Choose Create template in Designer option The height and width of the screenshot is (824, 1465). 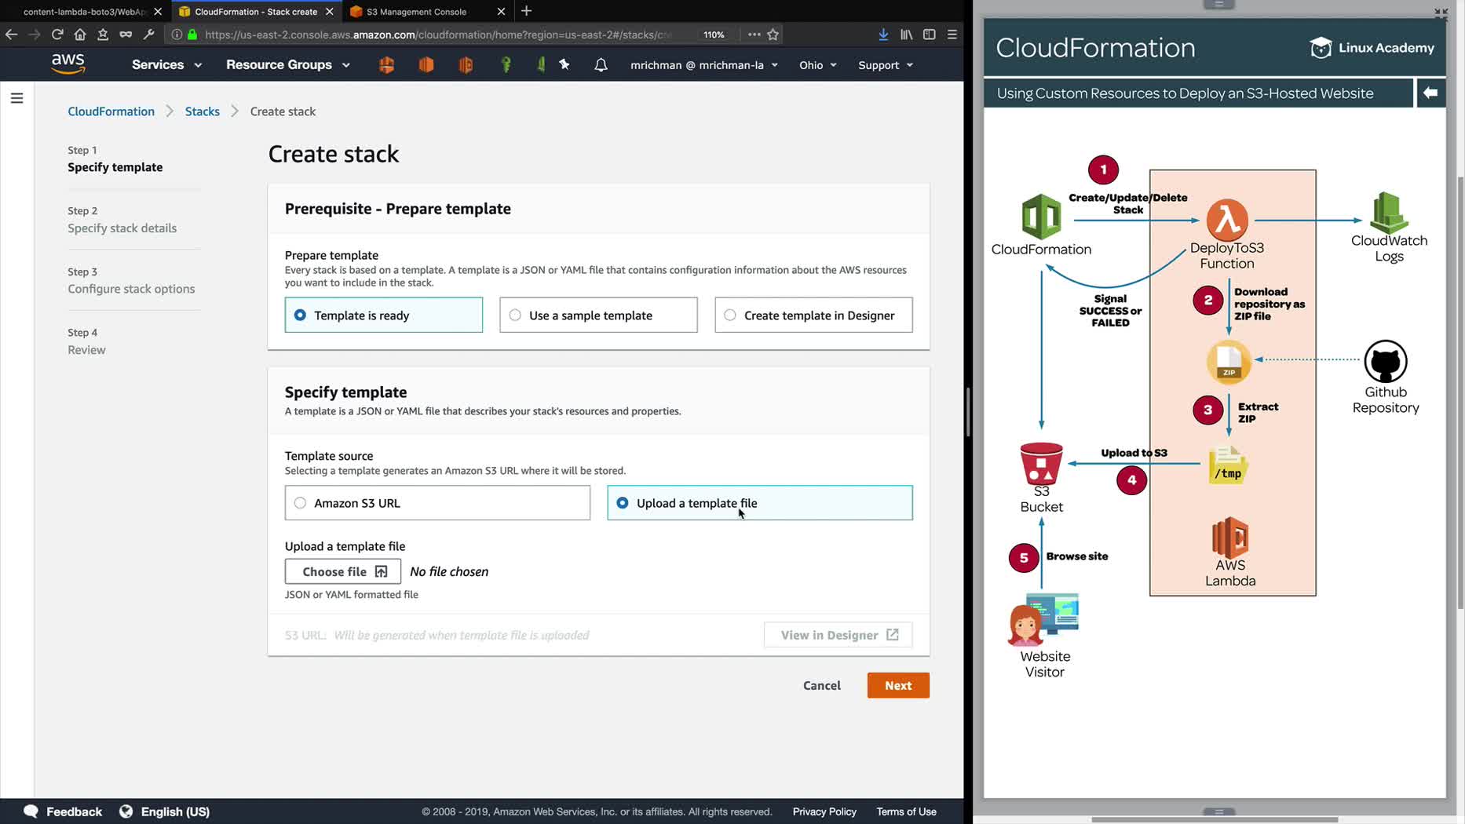[730, 315]
